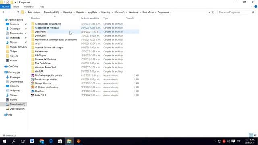Open Microsoft Store from taskbar

tap(60, 141)
